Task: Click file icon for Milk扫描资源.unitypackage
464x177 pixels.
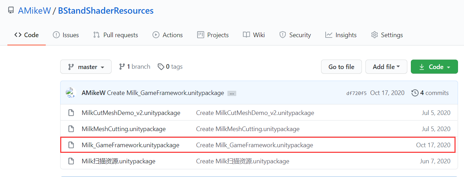Action: [71, 161]
